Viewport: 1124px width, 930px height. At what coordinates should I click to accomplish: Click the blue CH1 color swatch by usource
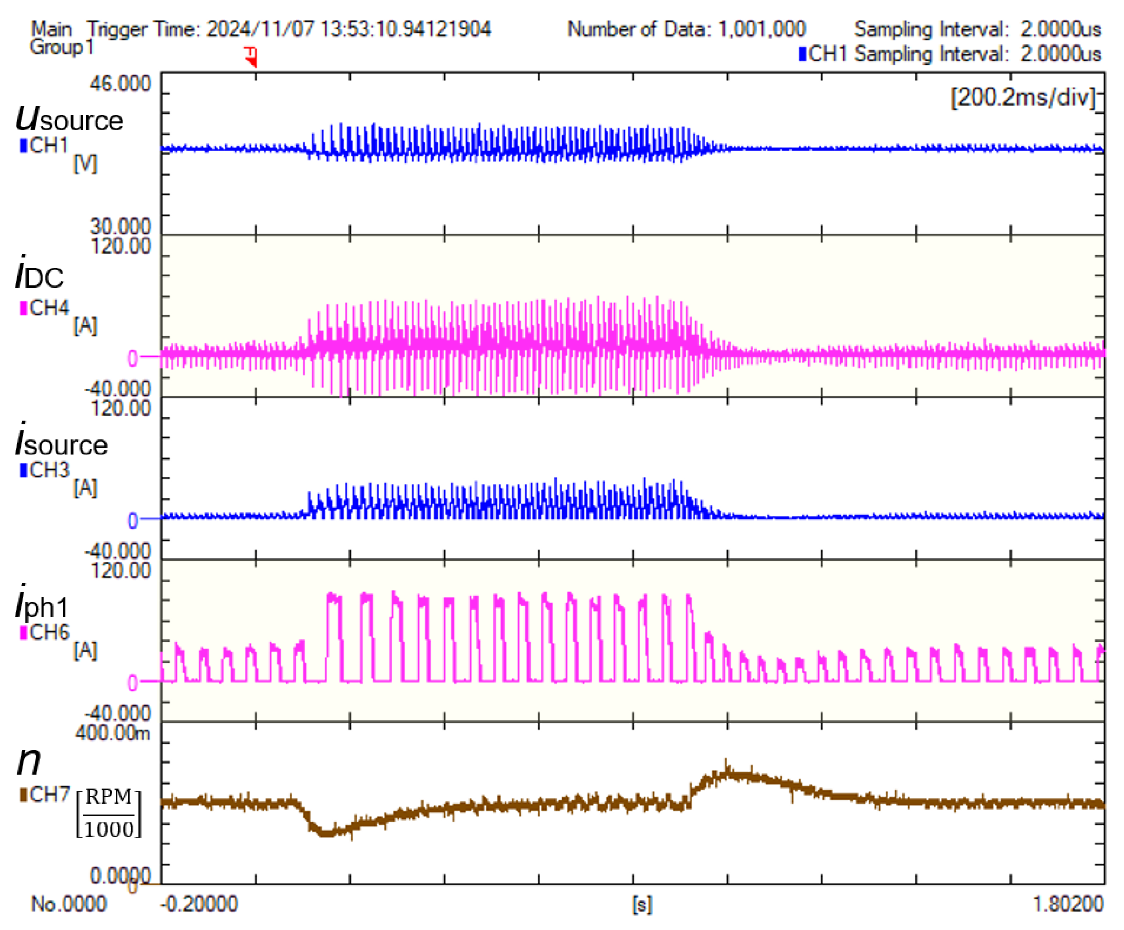[23, 146]
